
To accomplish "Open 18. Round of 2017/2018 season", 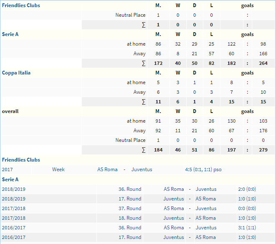I will click(130, 218).
